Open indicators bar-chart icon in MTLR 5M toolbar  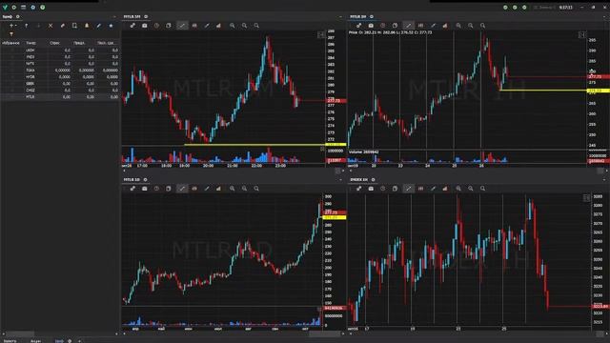[x=218, y=26]
